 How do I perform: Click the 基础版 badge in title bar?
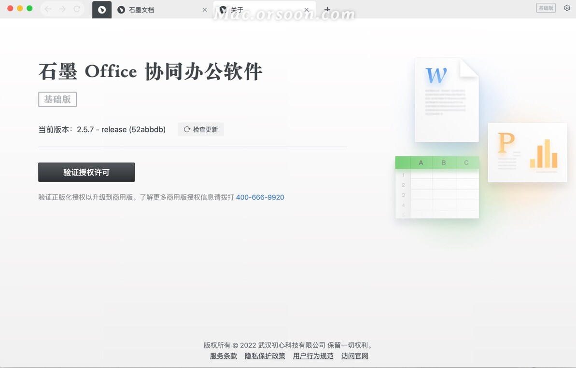pyautogui.click(x=546, y=8)
